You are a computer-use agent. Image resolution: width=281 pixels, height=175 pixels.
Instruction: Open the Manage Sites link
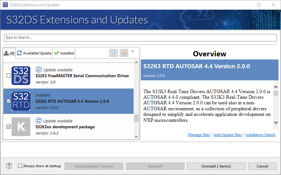(x=199, y=135)
